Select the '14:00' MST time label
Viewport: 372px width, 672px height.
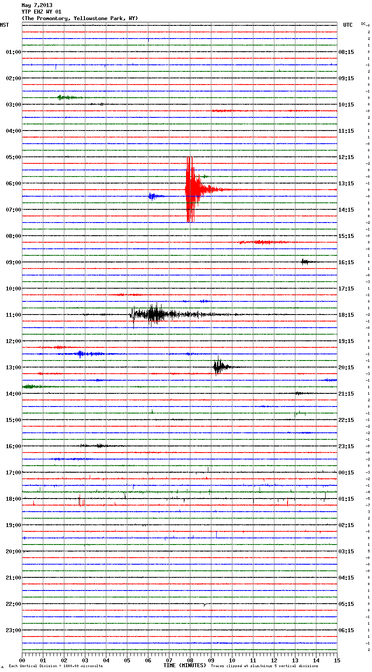coord(13,394)
